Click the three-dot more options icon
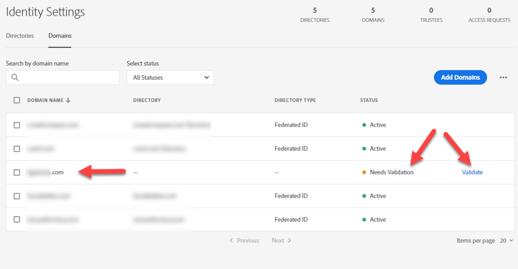Viewport: 518px width, 269px height. point(503,78)
